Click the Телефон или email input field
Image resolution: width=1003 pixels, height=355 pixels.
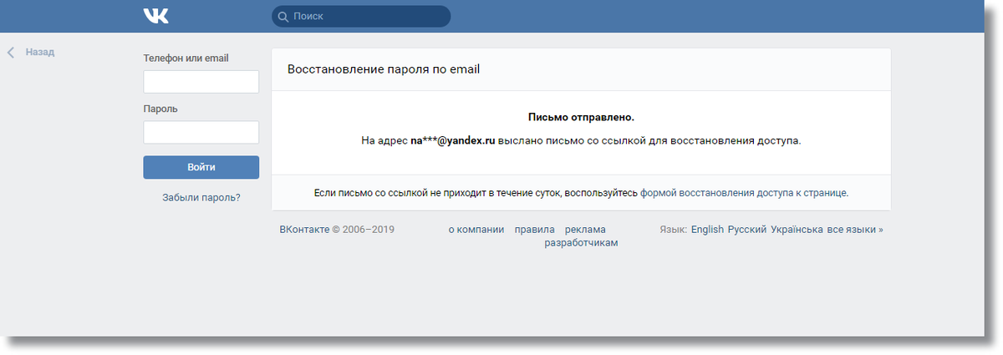point(201,82)
